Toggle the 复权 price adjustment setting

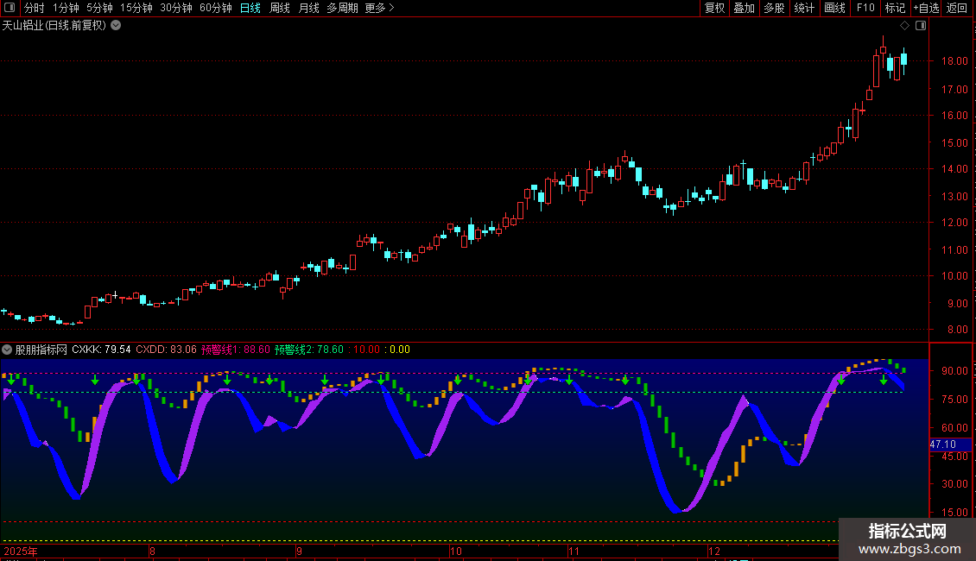pyautogui.click(x=714, y=8)
